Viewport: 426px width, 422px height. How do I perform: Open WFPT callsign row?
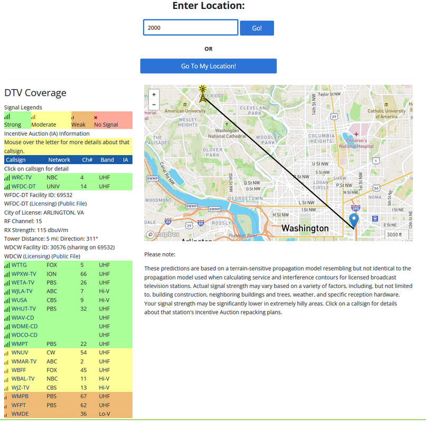tap(68, 405)
